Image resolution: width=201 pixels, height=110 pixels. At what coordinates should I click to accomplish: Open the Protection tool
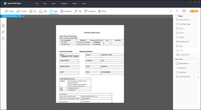(x=66, y=11)
